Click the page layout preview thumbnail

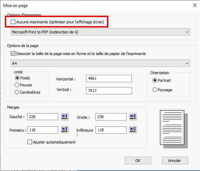click(x=174, y=129)
